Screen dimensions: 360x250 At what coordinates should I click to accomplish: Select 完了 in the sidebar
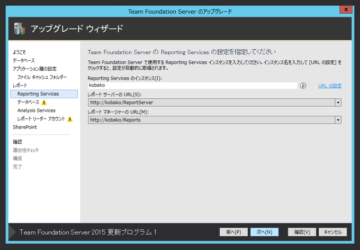17,167
